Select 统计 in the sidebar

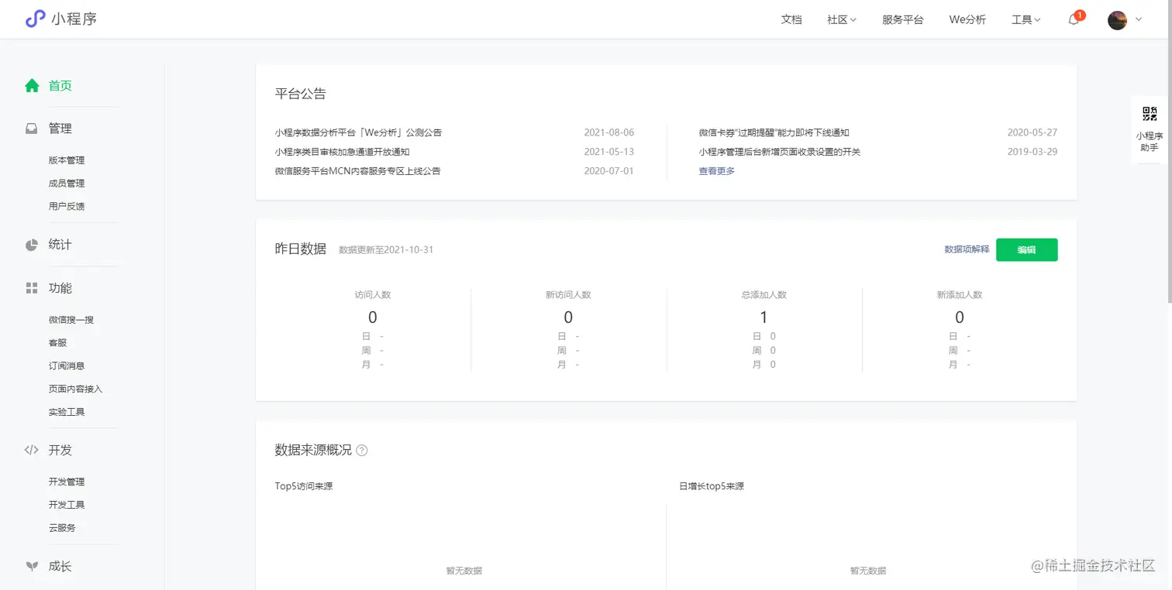[x=60, y=245]
